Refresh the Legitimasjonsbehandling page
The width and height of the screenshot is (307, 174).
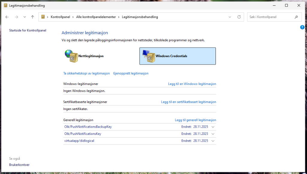pos(239,17)
